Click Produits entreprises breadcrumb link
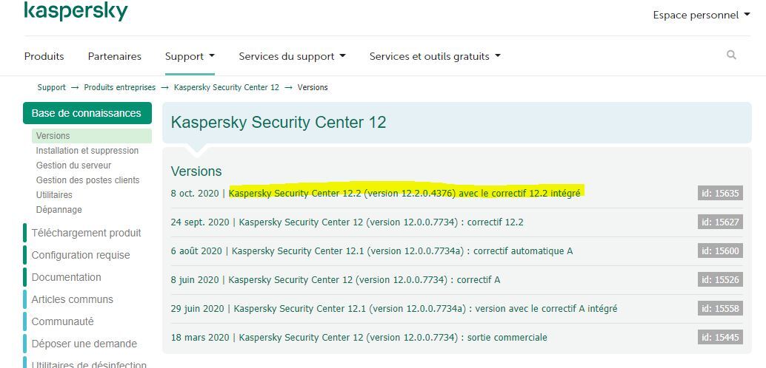Viewport: 766px width, 368px height. [x=120, y=87]
